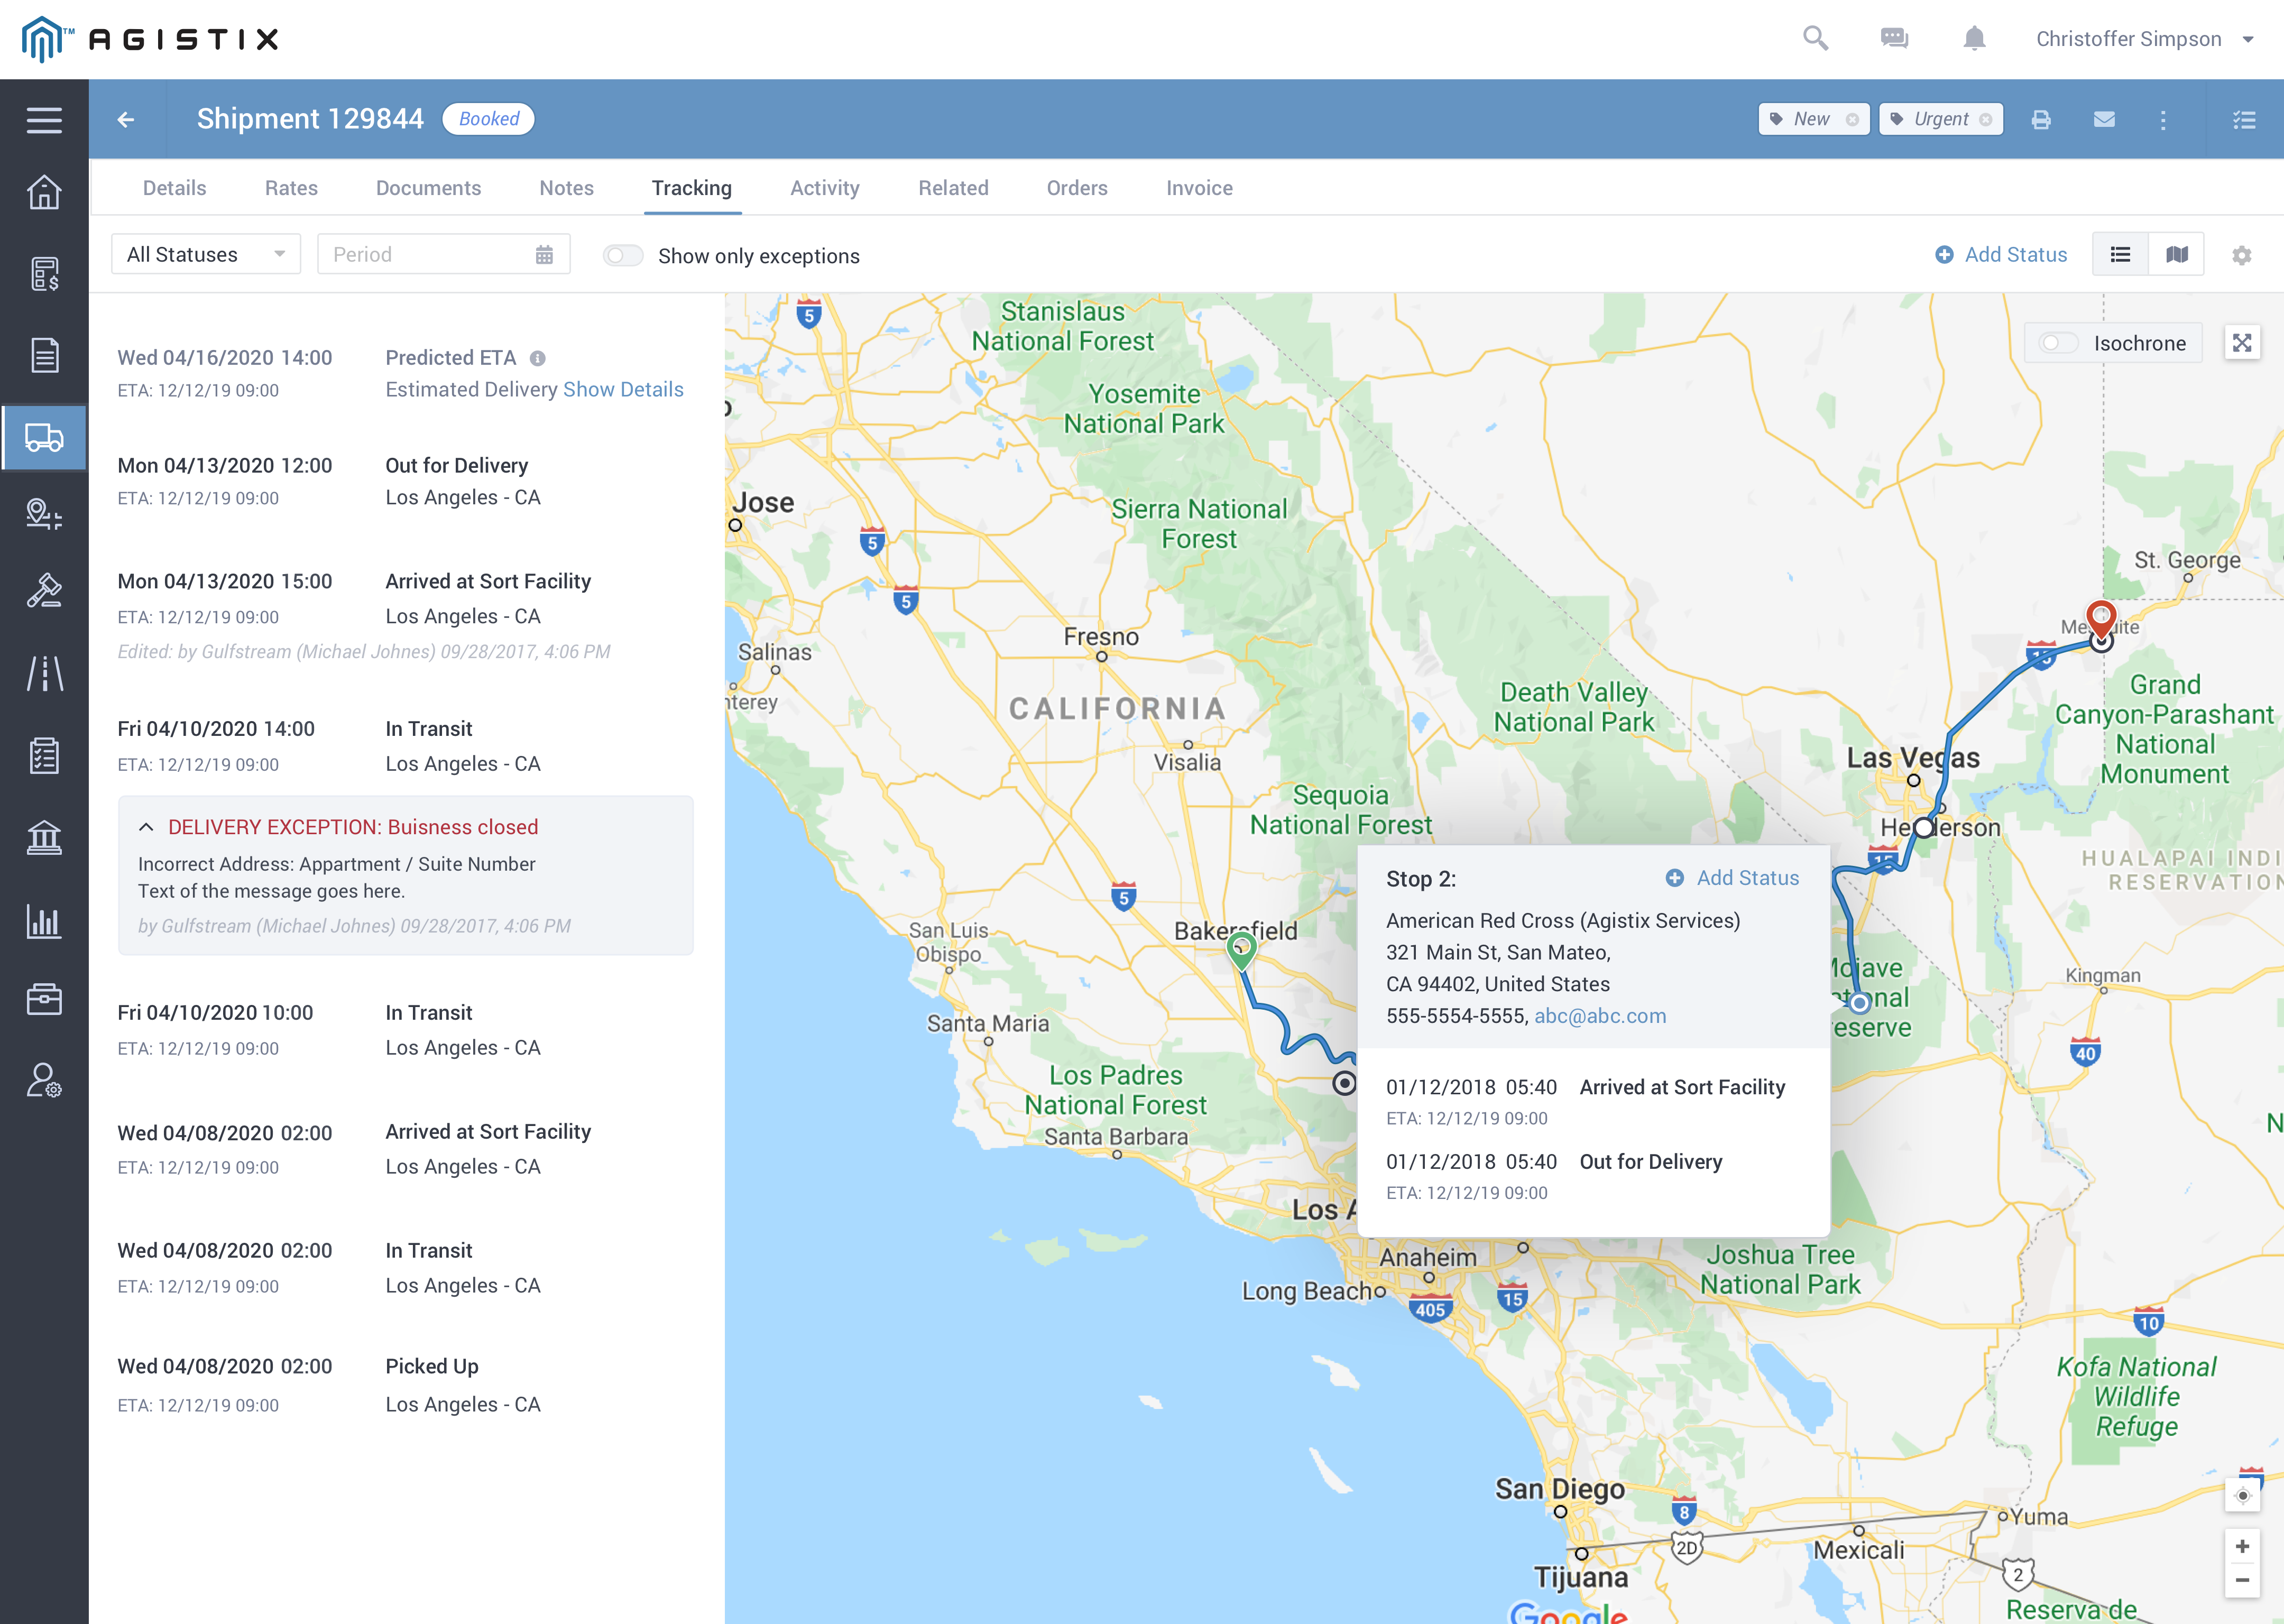
Task: Email the shipment via the envelope icon
Action: 2104,118
